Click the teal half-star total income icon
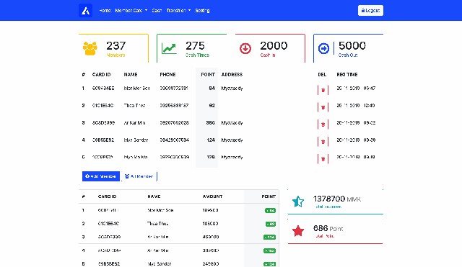The height and width of the screenshot is (267, 462). (x=298, y=202)
